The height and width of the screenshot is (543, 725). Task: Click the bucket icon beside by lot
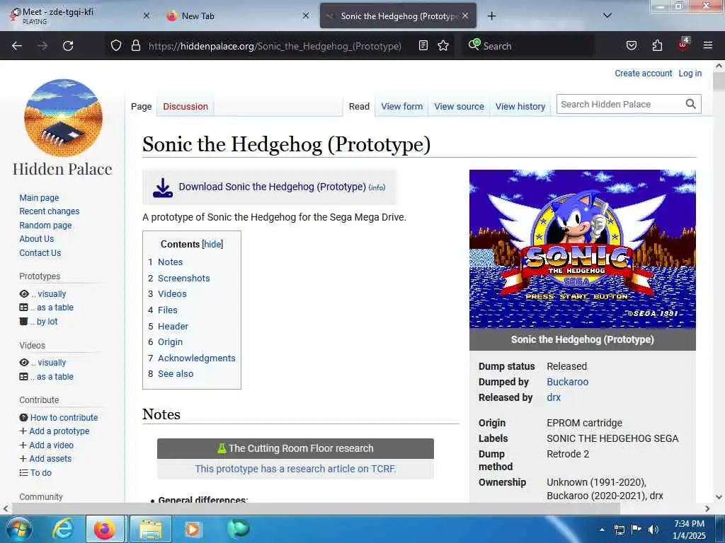(x=23, y=322)
